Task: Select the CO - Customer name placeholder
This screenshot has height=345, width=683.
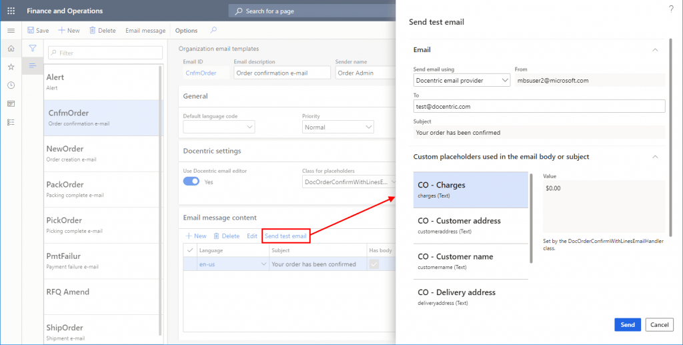Action: (x=470, y=262)
